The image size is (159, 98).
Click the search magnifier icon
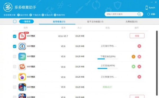click(x=139, y=14)
